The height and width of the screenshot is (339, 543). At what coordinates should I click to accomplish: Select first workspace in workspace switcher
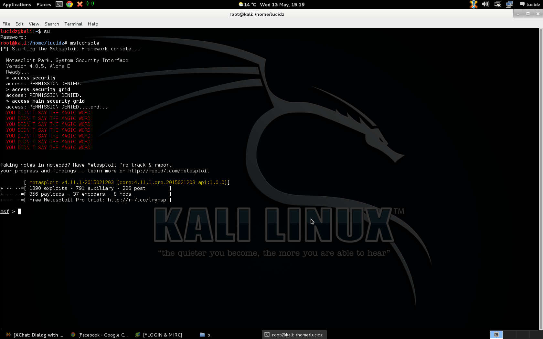tap(496, 335)
